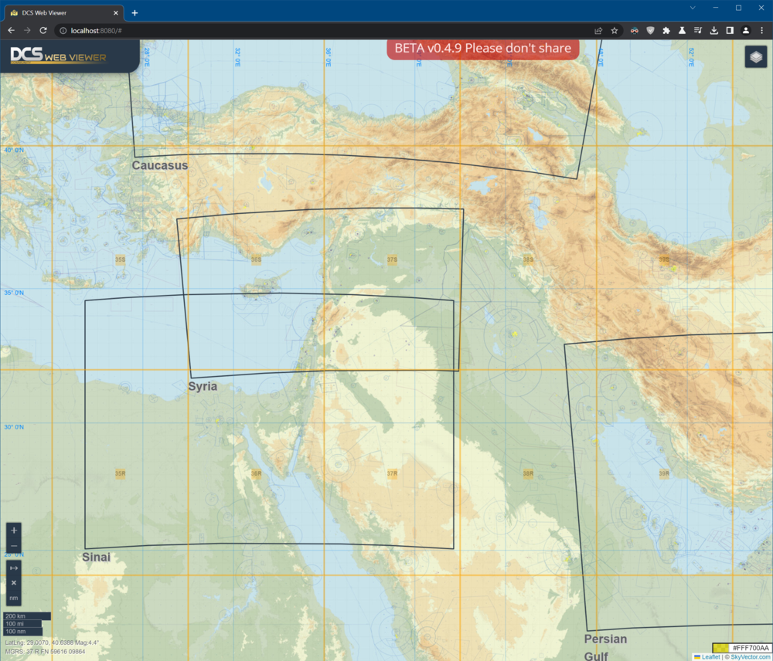This screenshot has width=773, height=661.
Task: Open Chrome Labs flask icon
Action: click(x=682, y=31)
